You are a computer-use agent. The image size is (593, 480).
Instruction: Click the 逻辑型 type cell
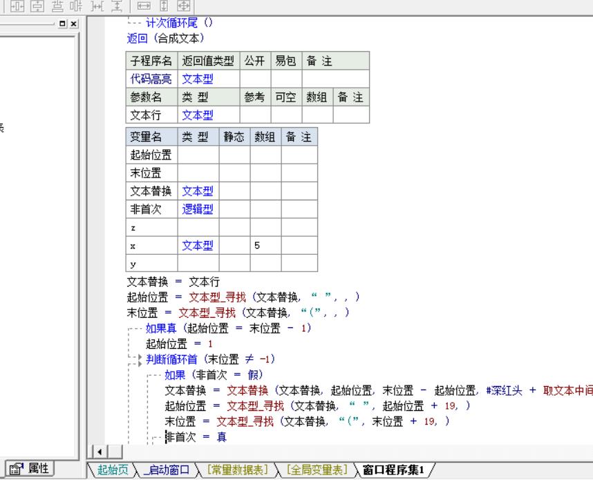point(198,209)
